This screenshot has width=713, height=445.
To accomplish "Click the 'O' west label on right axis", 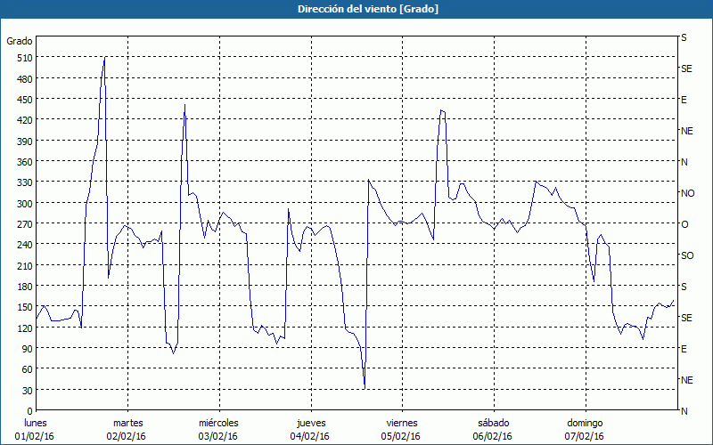I will (x=684, y=224).
